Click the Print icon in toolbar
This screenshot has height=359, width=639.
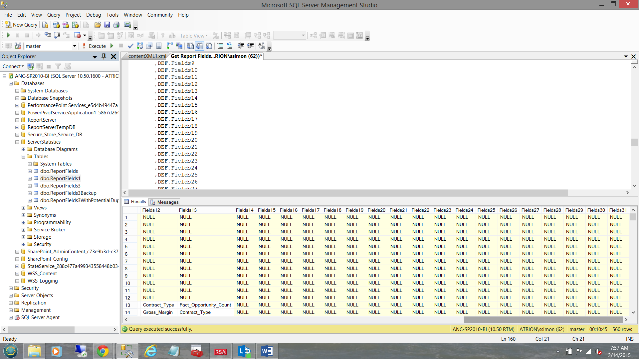pos(116,25)
